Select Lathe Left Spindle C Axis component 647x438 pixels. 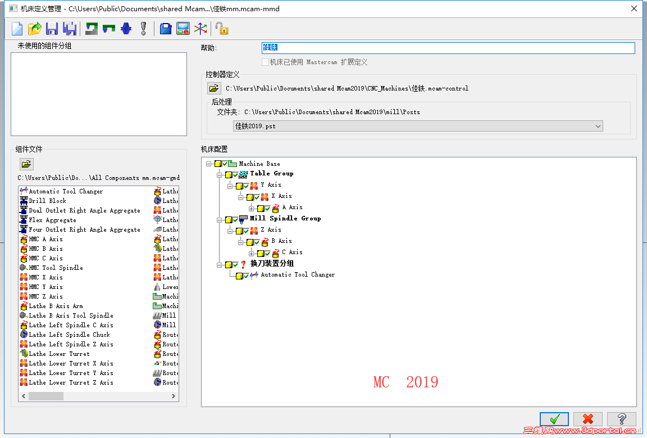pos(71,325)
